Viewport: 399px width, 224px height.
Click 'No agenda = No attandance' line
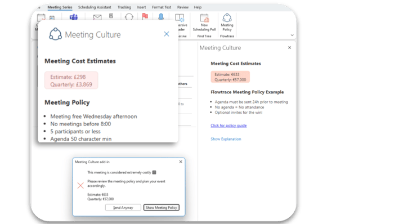coord(239,107)
